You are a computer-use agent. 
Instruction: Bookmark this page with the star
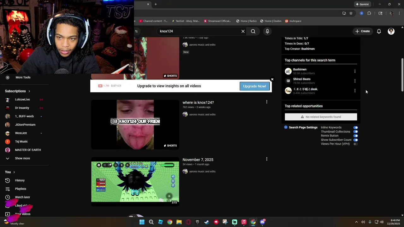click(351, 13)
